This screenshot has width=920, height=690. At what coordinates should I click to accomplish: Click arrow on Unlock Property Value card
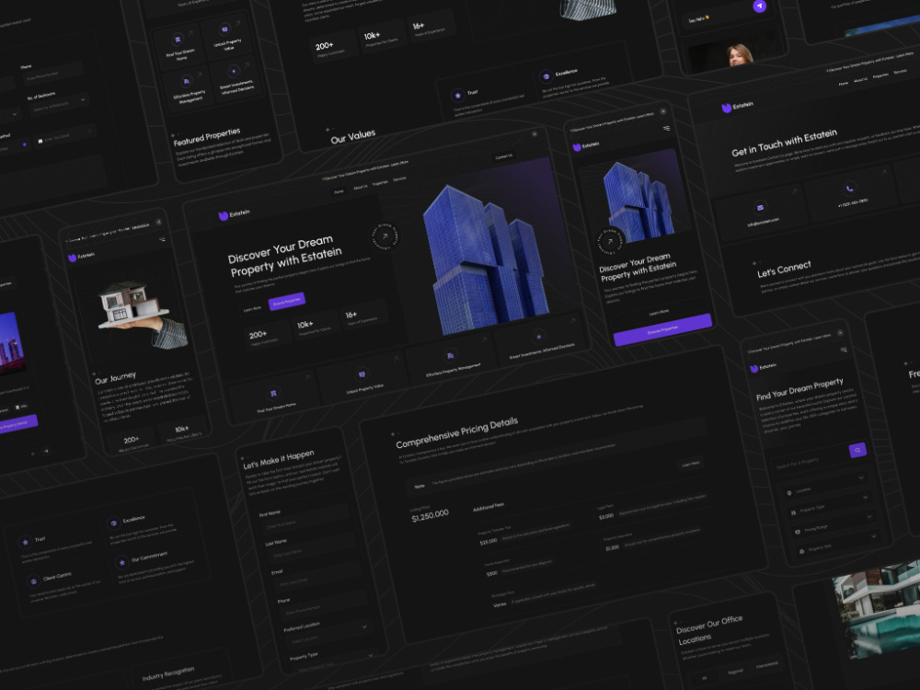tap(396, 358)
